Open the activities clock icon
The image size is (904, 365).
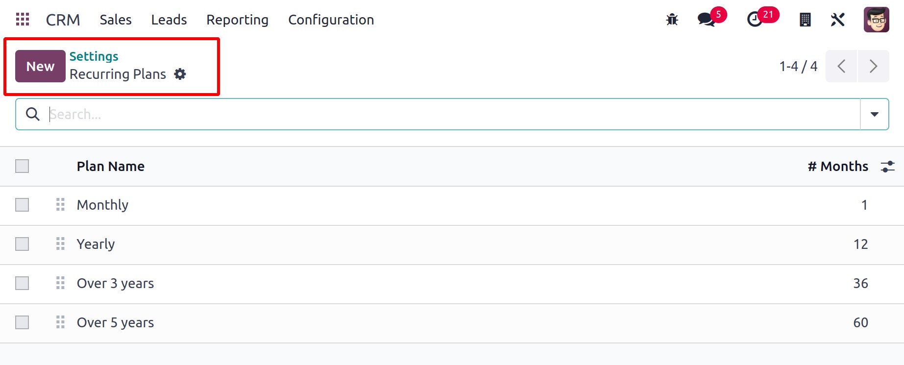click(755, 20)
